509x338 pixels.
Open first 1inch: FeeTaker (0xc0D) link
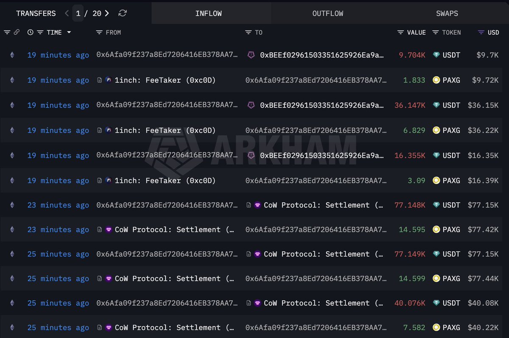point(165,80)
